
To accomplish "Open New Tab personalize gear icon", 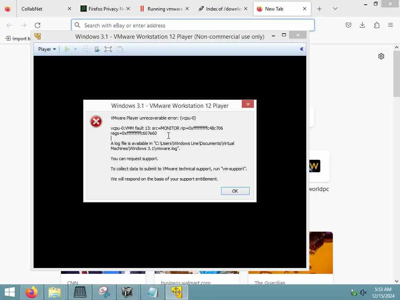I will (x=381, y=56).
